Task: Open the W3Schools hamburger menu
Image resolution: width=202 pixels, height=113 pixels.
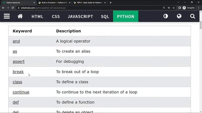Action: [7, 16]
